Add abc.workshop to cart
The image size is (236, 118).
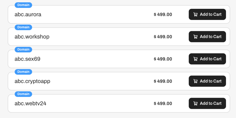(207, 37)
